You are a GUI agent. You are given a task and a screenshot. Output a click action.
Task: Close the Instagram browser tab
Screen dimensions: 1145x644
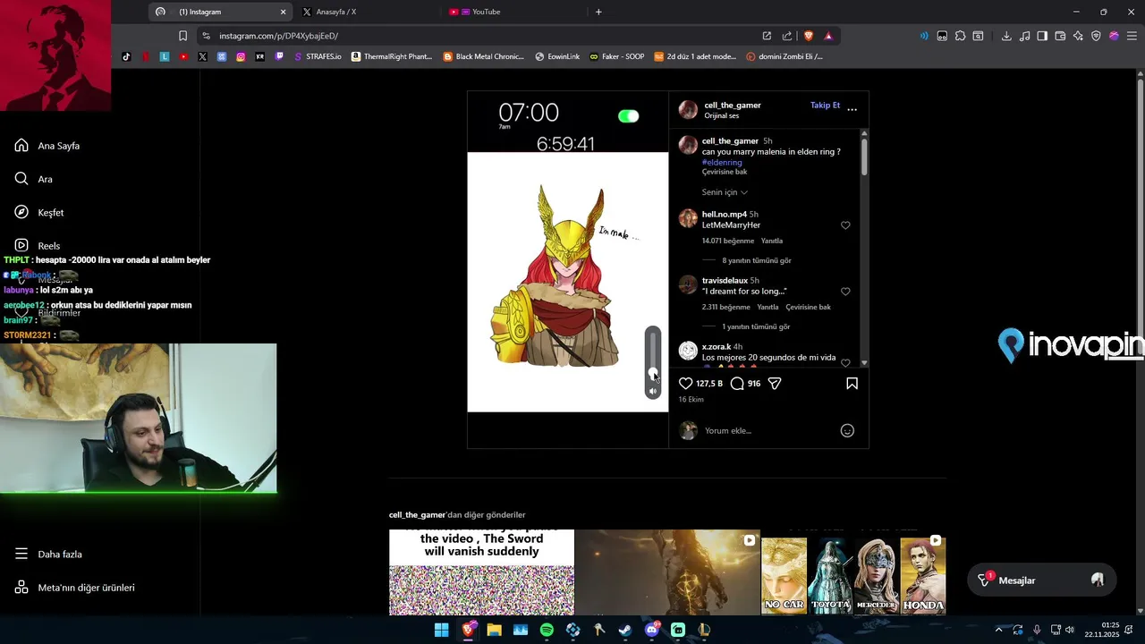[x=283, y=12]
